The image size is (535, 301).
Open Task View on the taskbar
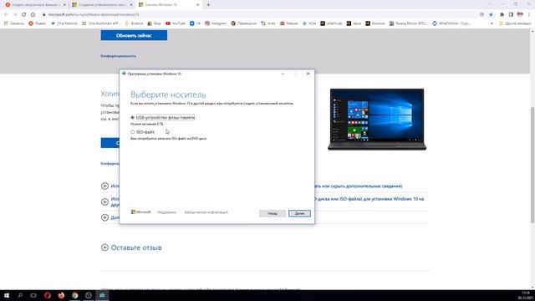[33, 295]
